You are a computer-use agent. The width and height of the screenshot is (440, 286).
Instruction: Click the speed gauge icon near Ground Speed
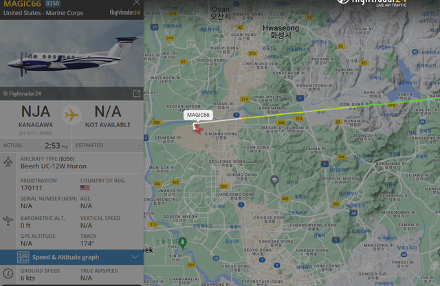click(x=8, y=274)
